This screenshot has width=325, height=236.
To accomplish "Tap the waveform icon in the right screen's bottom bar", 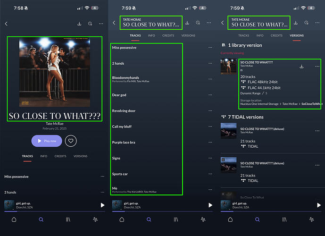I will [311, 219].
